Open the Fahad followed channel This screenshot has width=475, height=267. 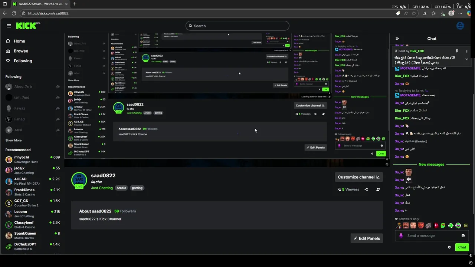pyautogui.click(x=33, y=119)
